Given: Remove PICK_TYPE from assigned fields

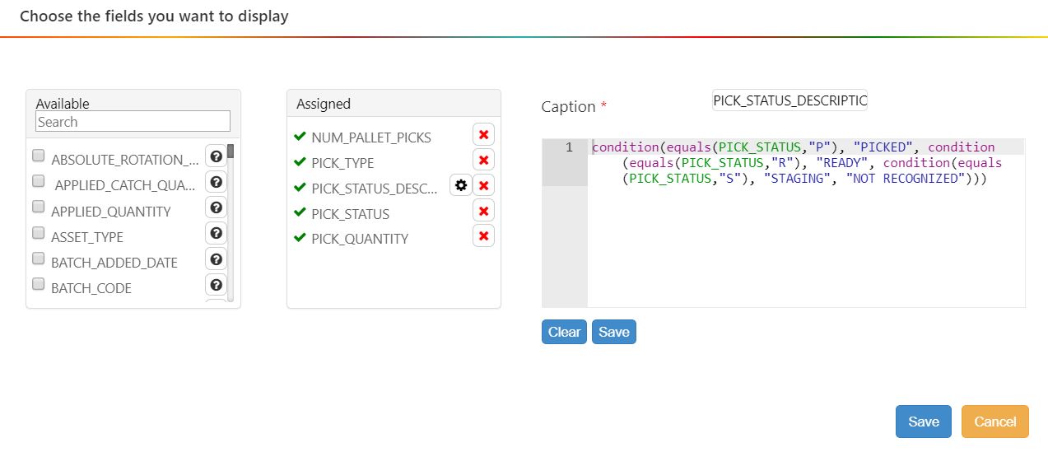Looking at the screenshot, I should tap(483, 161).
